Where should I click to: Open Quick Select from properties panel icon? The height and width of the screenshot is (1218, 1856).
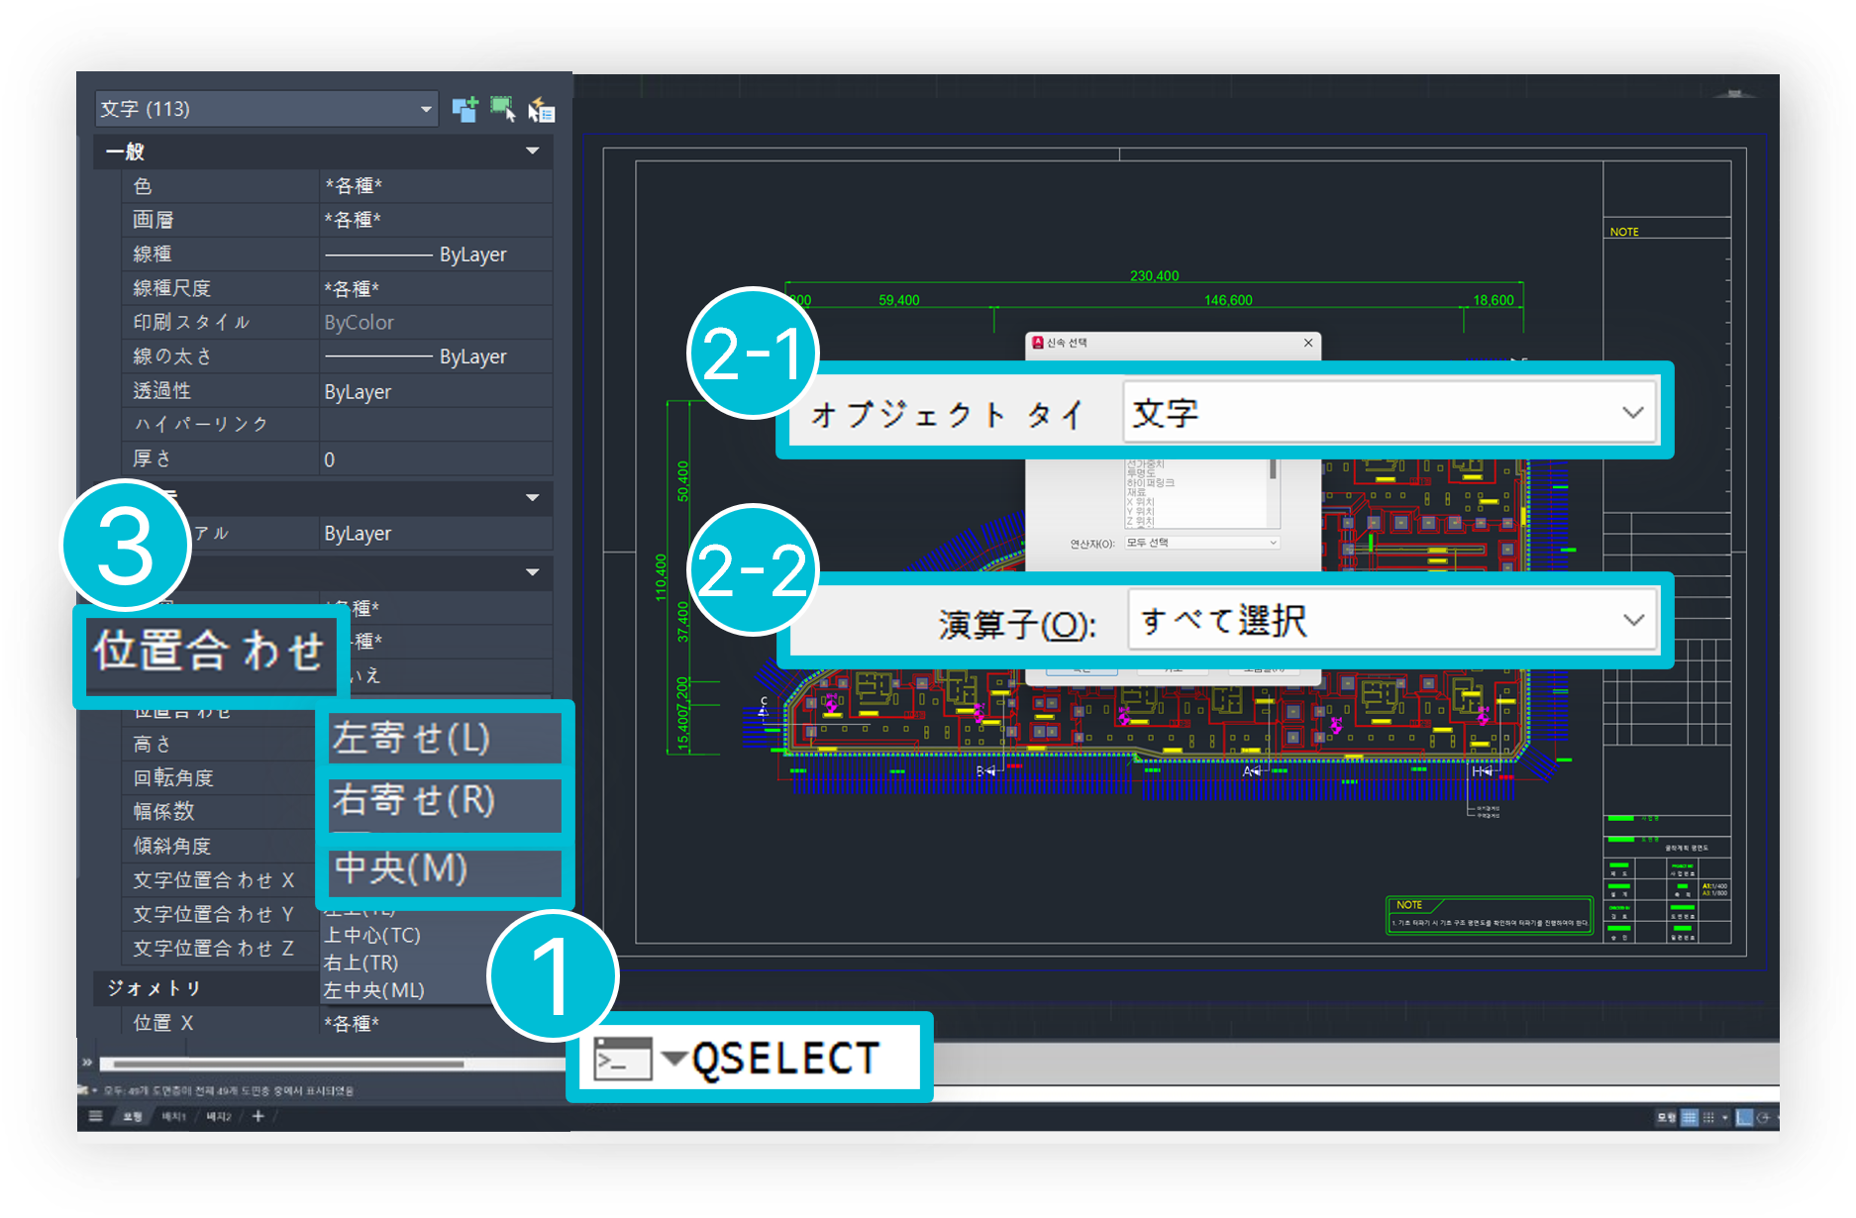point(542,110)
